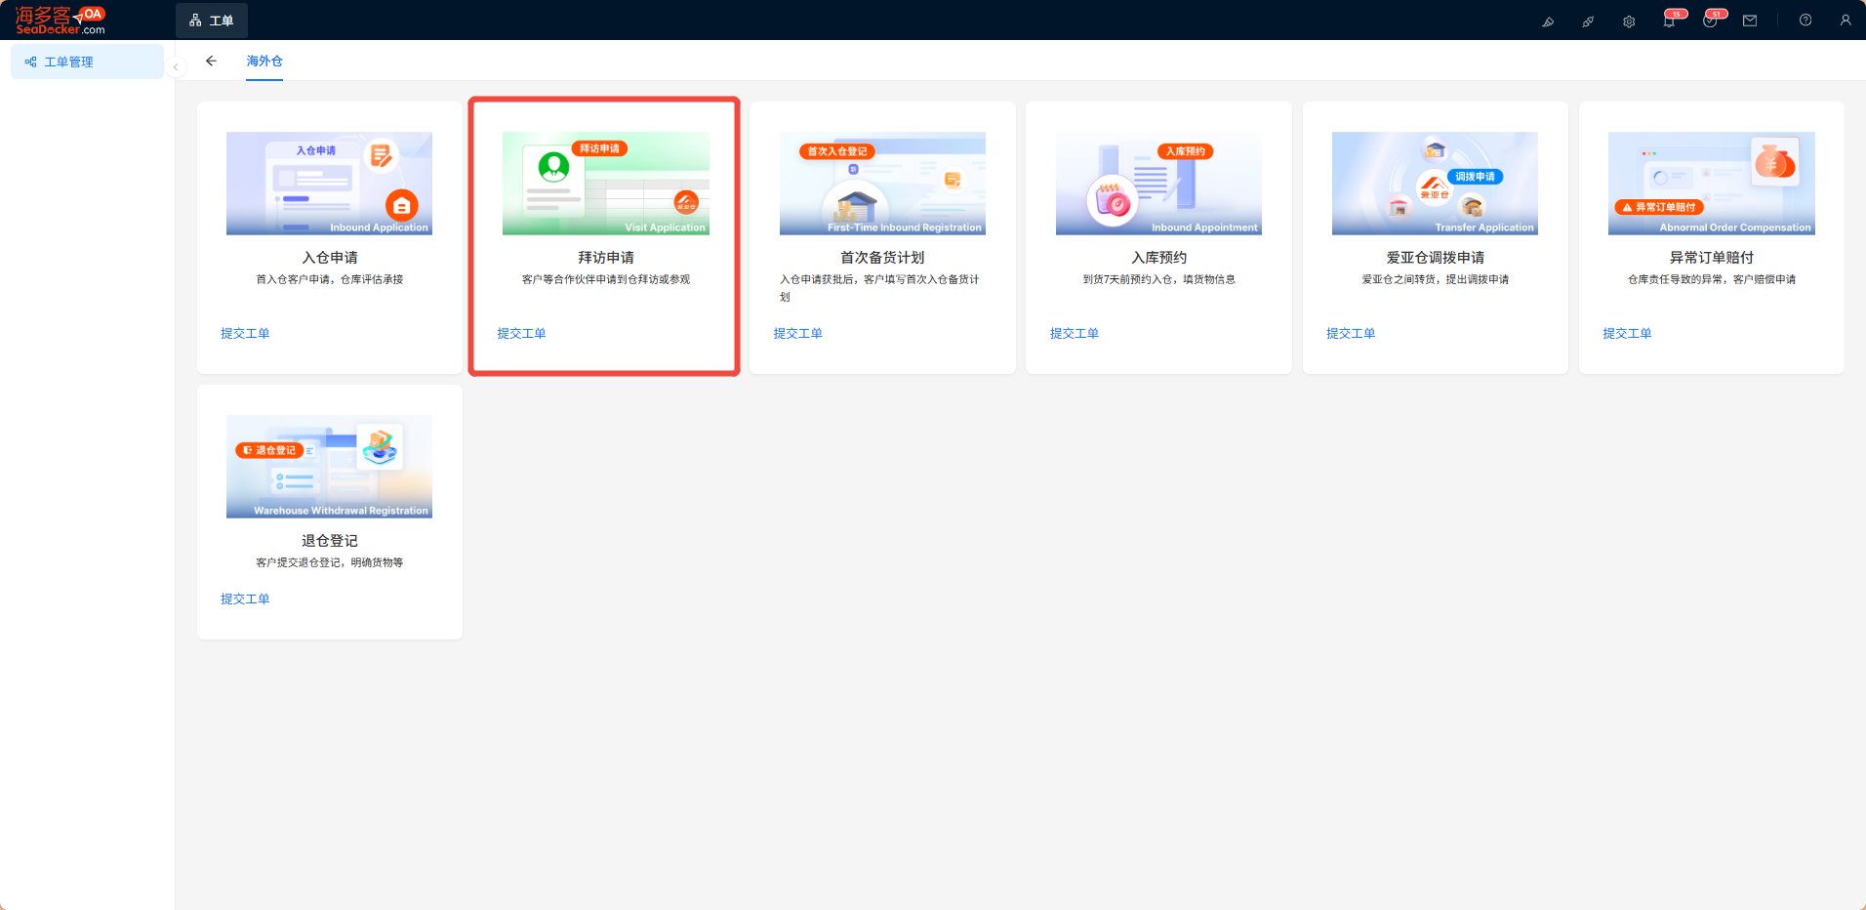Collapse the sidebar with the chevron handle
The image size is (1866, 910).
point(176,67)
